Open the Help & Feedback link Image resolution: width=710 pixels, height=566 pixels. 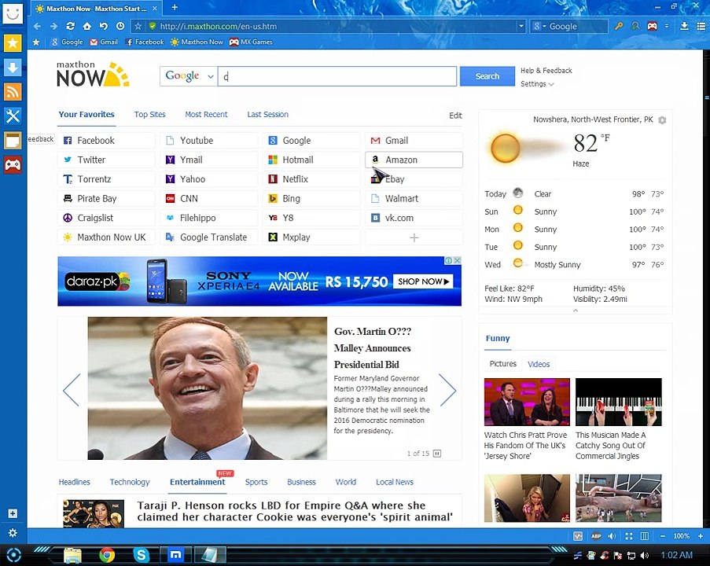546,71
